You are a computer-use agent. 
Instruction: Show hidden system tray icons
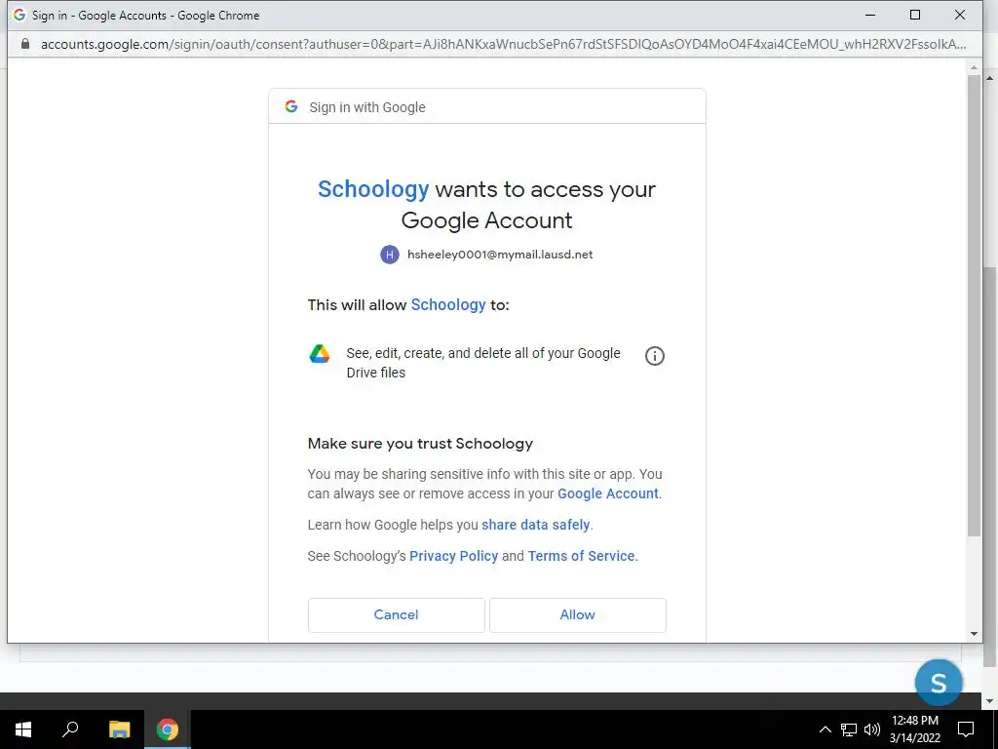tap(825, 729)
